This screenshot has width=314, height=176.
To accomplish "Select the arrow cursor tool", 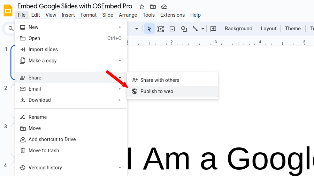I will [150, 29].
